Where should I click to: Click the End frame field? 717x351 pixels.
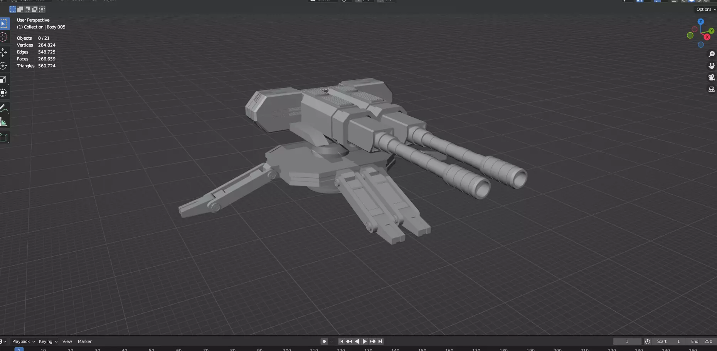point(701,341)
